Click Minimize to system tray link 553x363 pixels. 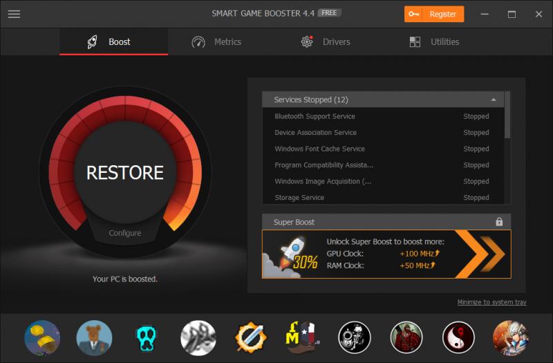click(491, 302)
